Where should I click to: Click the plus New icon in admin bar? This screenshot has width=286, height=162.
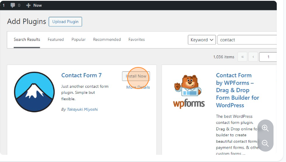(29, 5)
